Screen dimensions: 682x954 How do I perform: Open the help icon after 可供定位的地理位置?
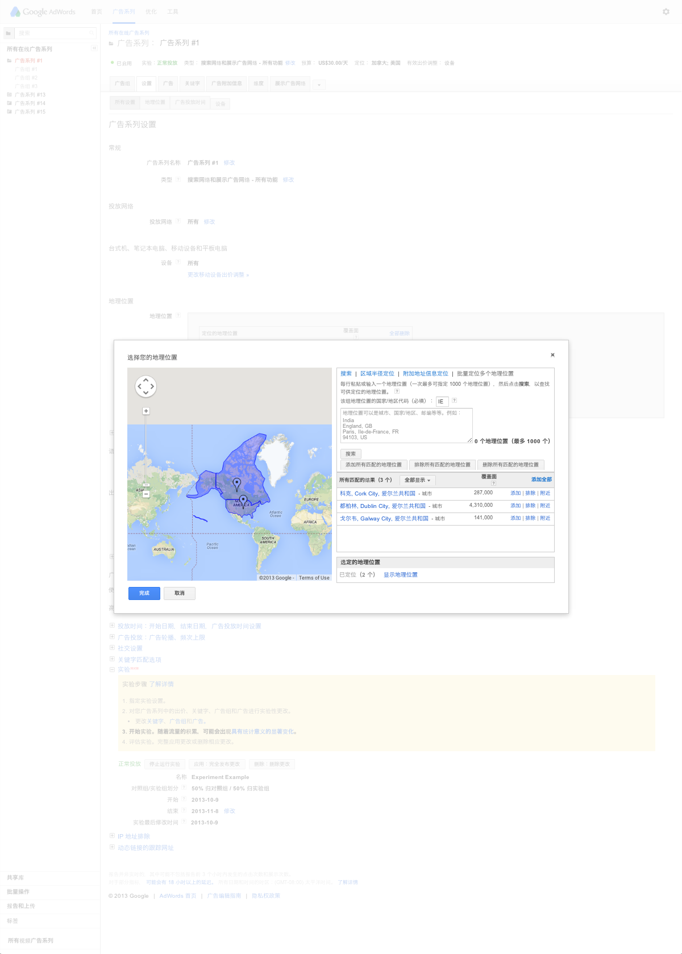397,391
